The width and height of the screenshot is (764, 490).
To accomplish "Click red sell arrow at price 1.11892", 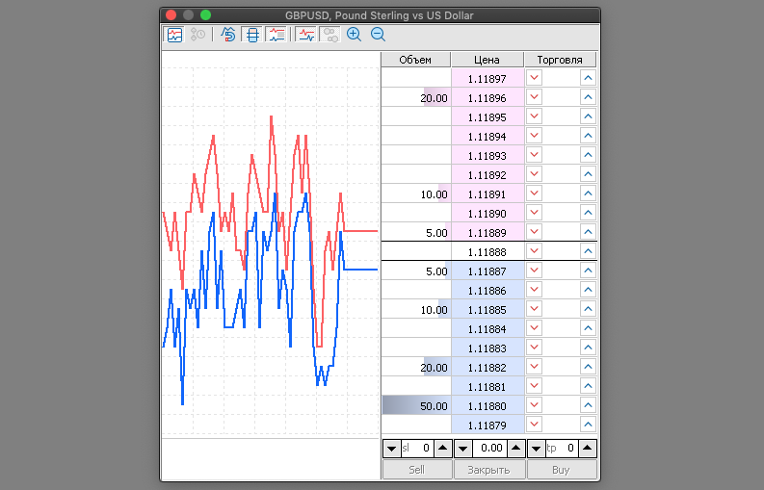I will (534, 174).
